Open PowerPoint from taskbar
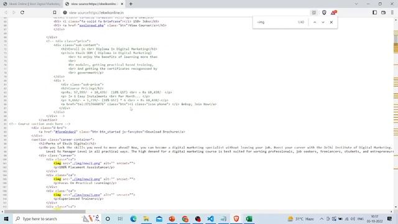The image size is (398, 224). point(172,218)
